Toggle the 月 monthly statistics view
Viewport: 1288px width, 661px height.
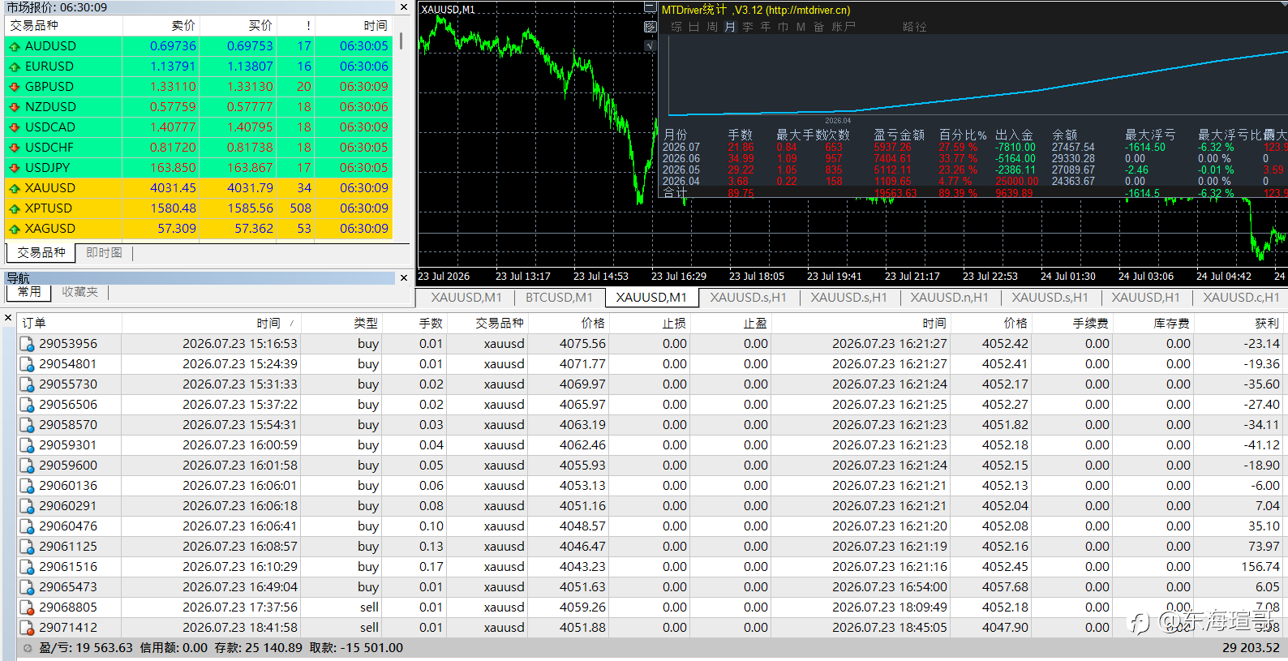729,27
